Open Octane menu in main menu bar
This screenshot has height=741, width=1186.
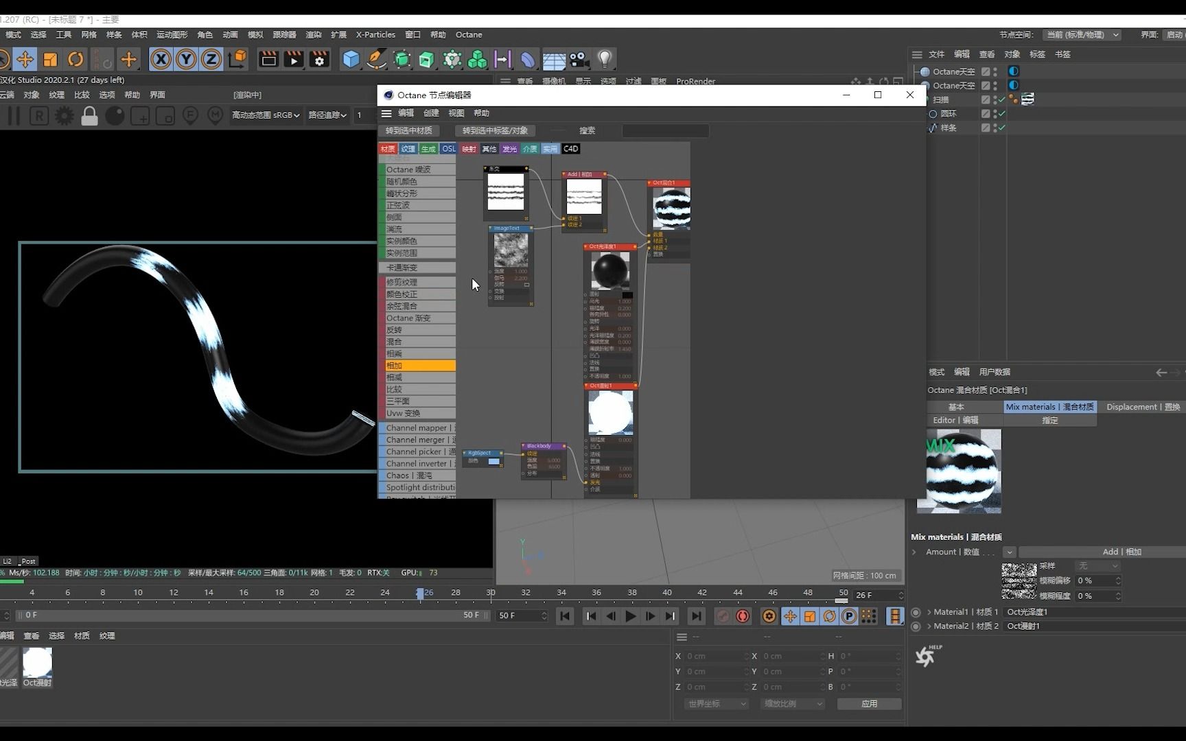[x=469, y=35]
